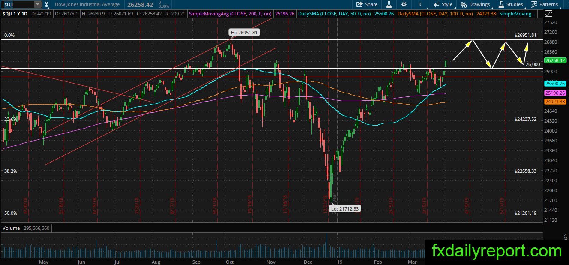This screenshot has width=569, height=265.
Task: Click the $24237.52 Fibonacci level label
Action: point(525,119)
